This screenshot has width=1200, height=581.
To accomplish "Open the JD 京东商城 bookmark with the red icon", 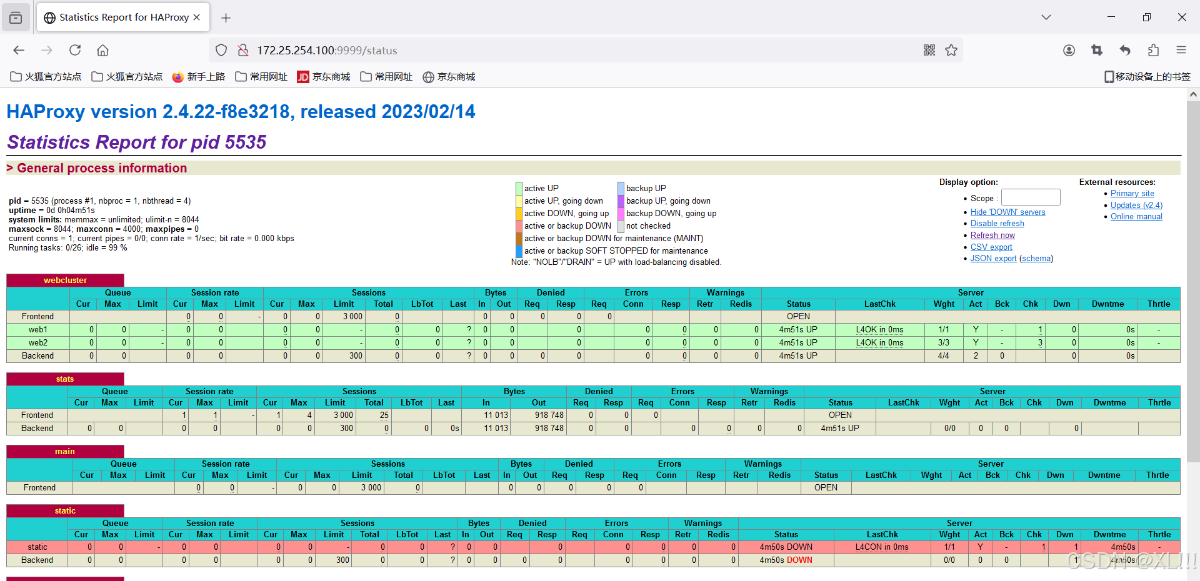I will click(324, 77).
